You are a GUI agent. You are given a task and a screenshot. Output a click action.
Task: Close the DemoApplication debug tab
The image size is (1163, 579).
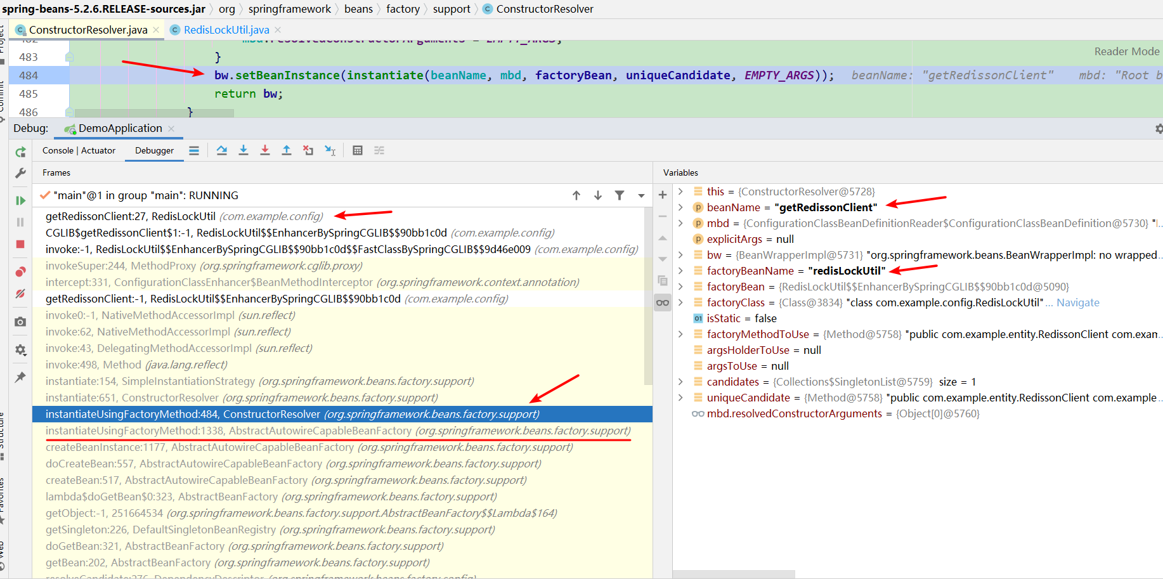171,128
